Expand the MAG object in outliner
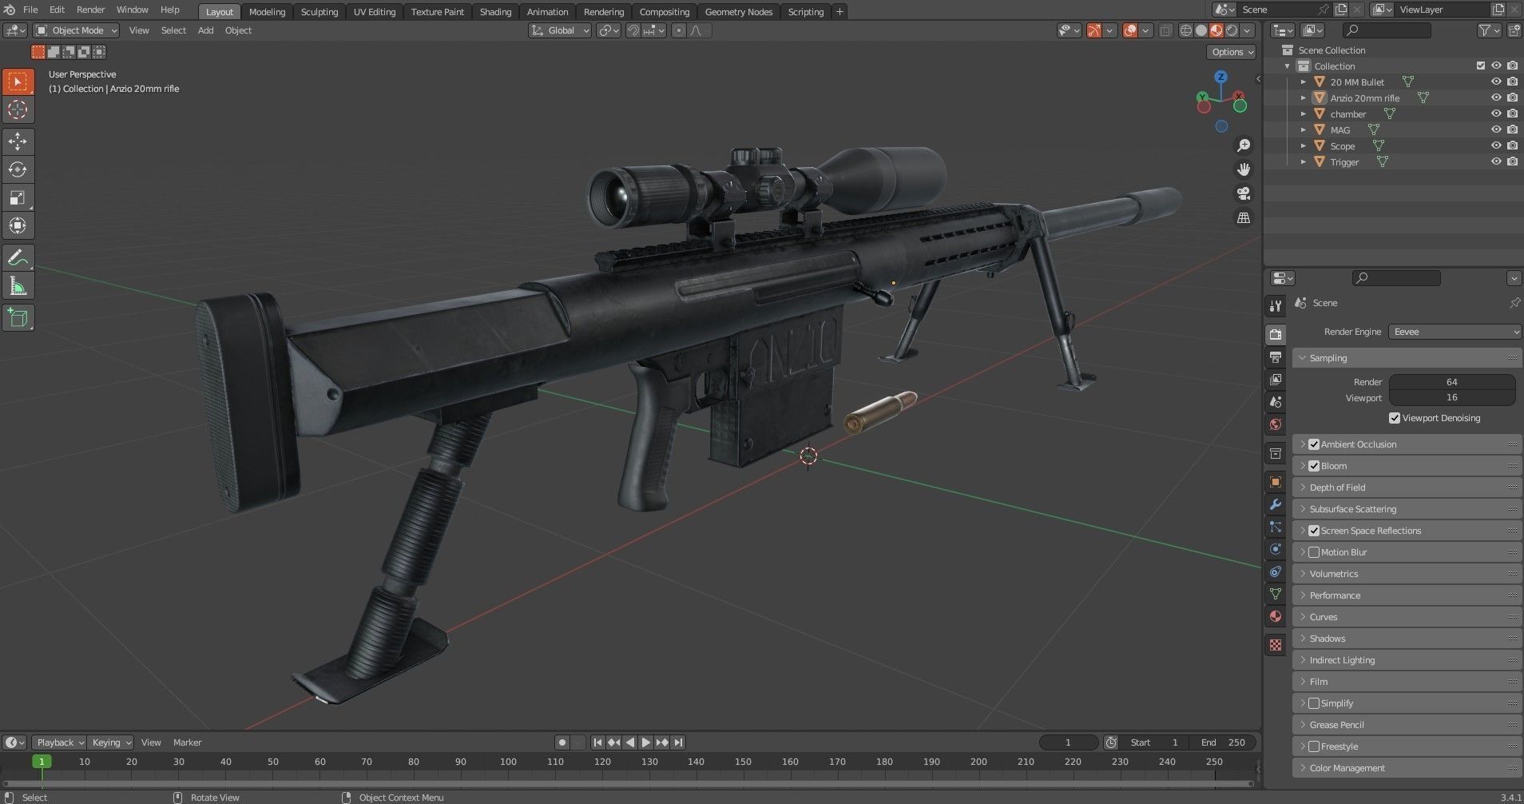The image size is (1524, 804). 1304,129
